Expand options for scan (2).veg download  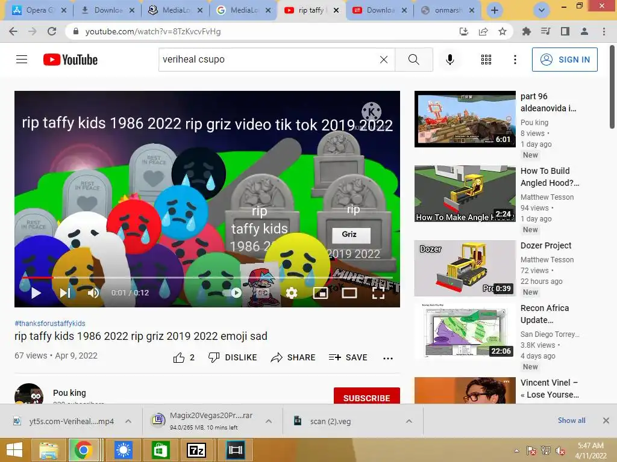coord(409,421)
